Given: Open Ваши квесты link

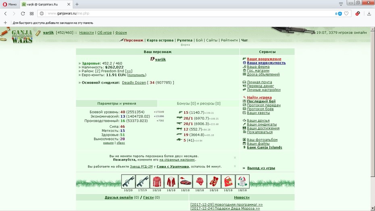Looking at the screenshot, I should click(x=258, y=113).
